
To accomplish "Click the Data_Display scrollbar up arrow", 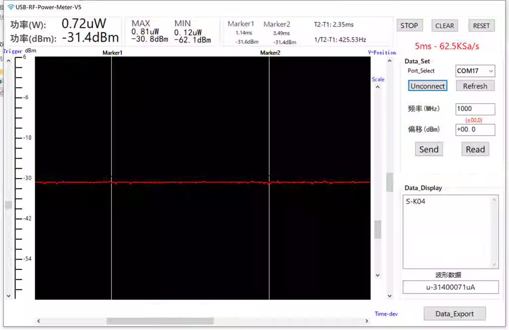I will coord(495,199).
